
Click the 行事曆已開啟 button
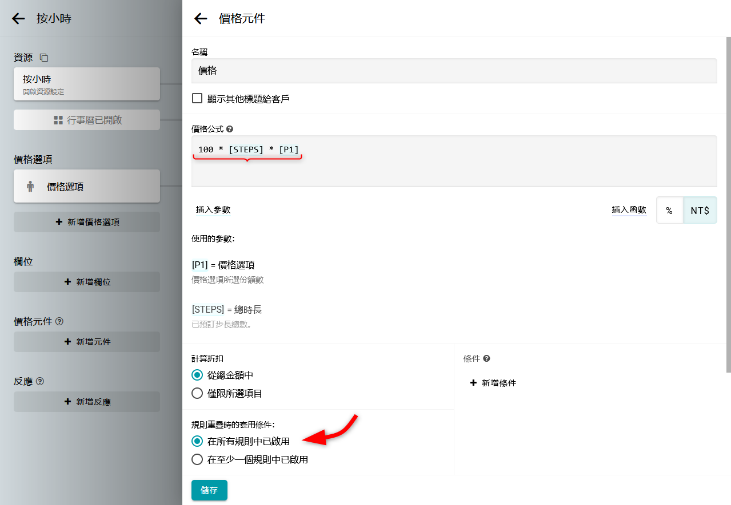[x=87, y=120]
